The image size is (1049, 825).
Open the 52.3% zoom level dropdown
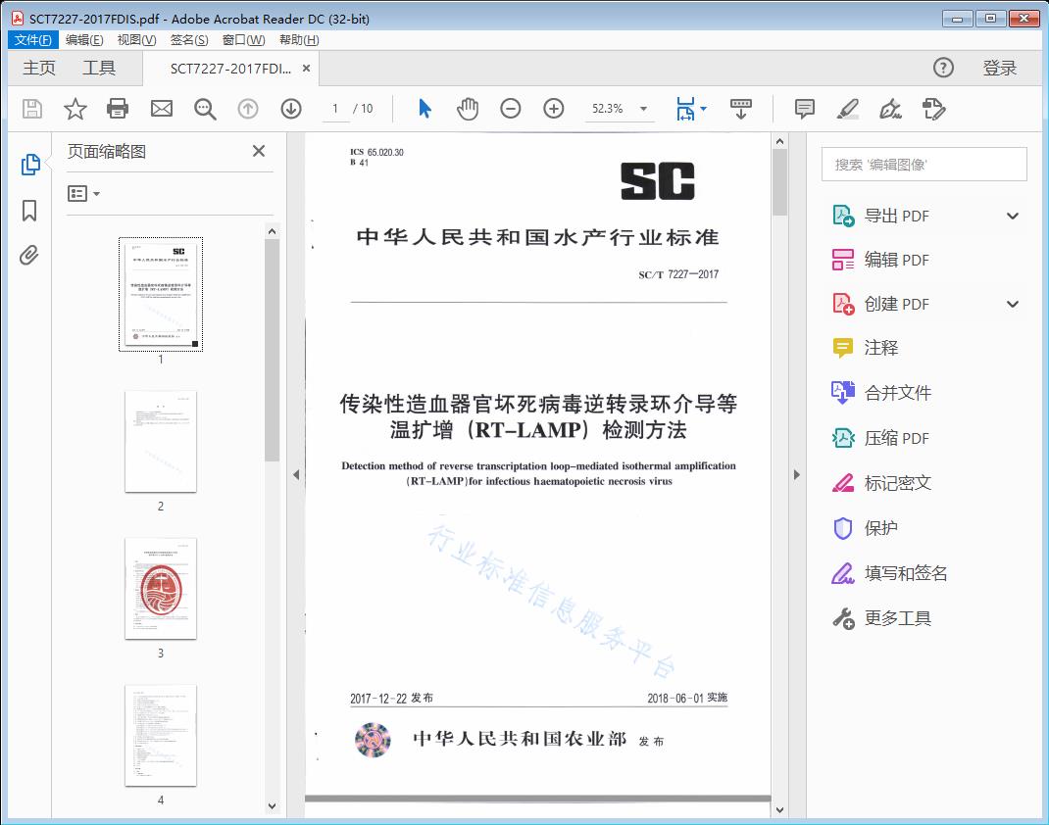[x=643, y=109]
